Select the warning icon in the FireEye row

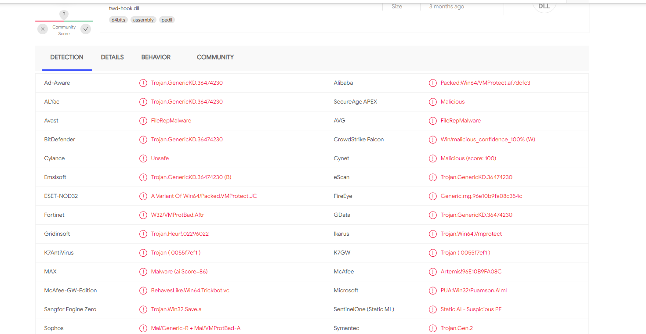(x=433, y=196)
